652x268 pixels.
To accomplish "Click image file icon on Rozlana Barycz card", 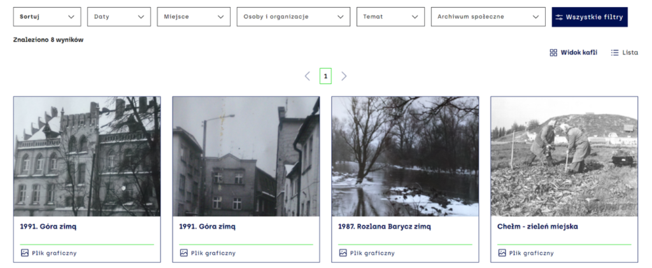I will tap(343, 253).
